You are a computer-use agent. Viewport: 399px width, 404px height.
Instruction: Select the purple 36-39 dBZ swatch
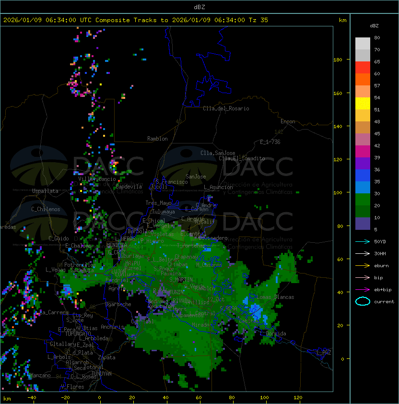coord(363,163)
